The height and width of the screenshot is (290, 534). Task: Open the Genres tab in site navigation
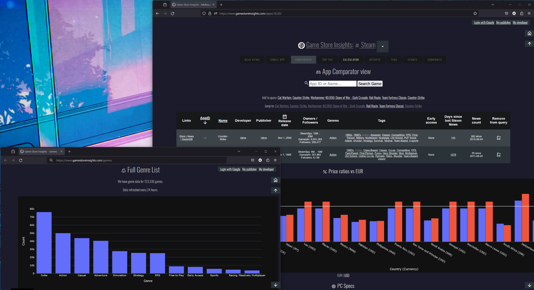point(412,60)
